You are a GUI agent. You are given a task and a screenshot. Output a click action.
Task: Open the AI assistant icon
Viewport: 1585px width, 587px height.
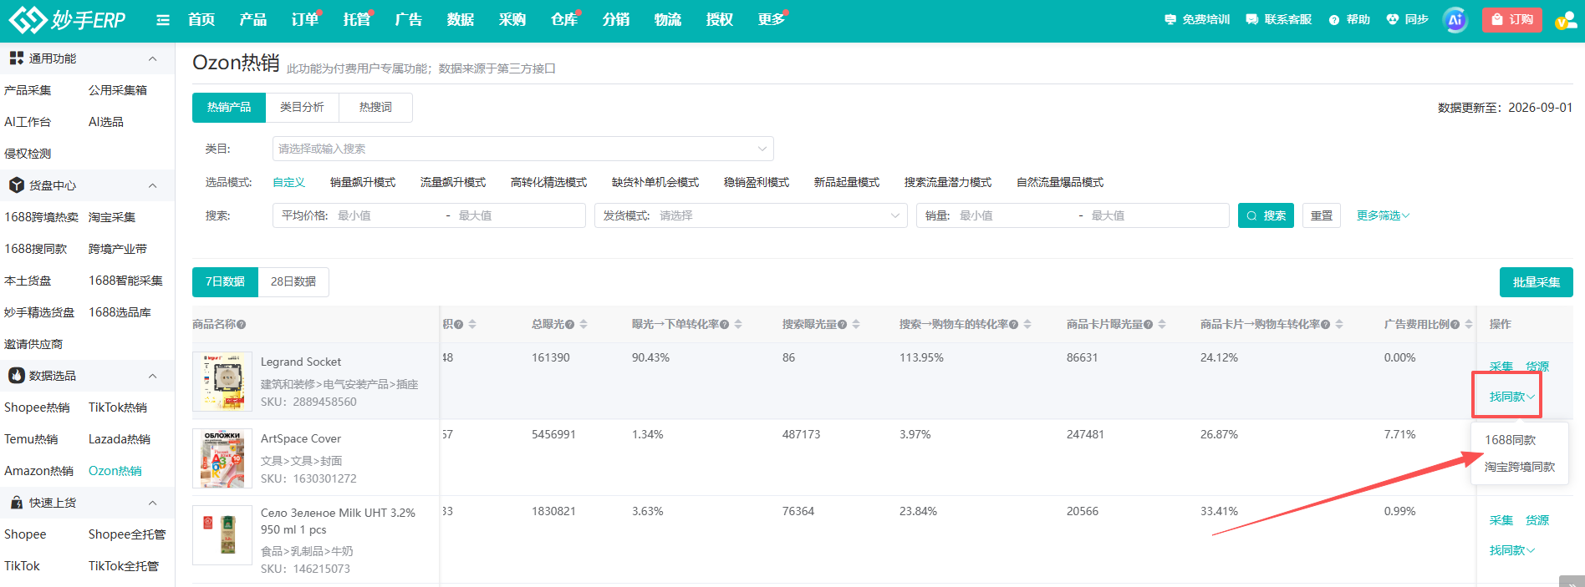click(1455, 20)
